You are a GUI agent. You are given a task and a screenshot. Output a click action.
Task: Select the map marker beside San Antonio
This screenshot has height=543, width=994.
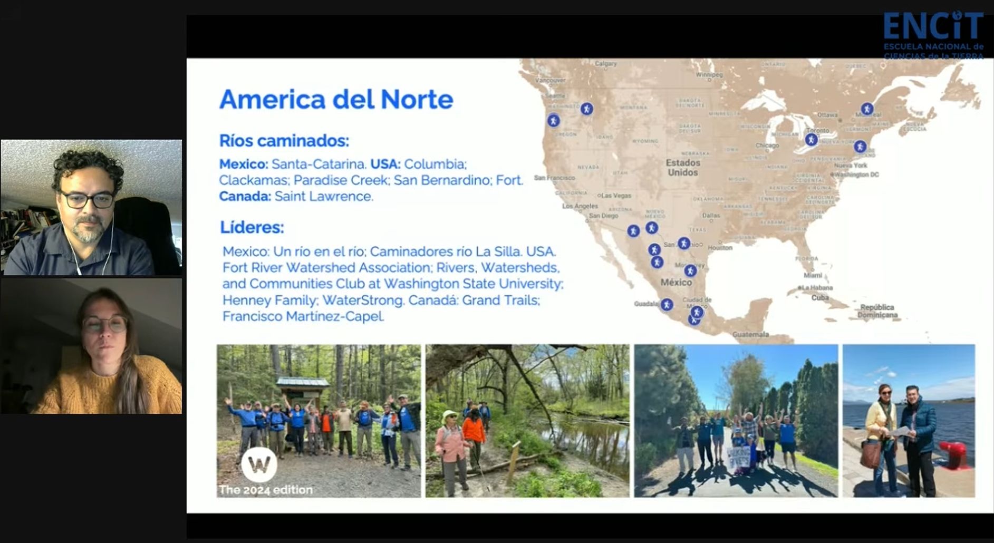[683, 243]
